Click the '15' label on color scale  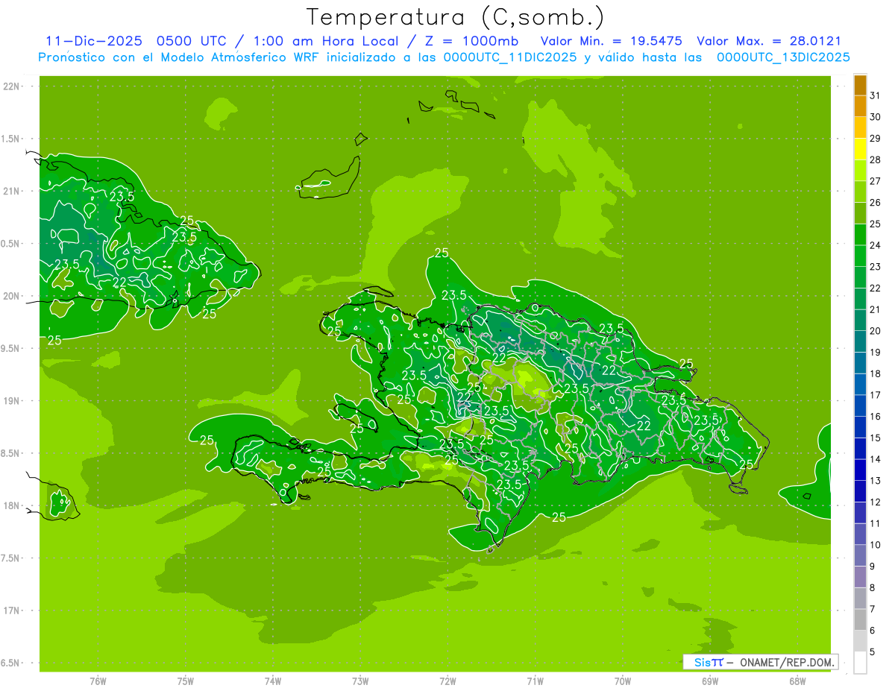pos(875,438)
